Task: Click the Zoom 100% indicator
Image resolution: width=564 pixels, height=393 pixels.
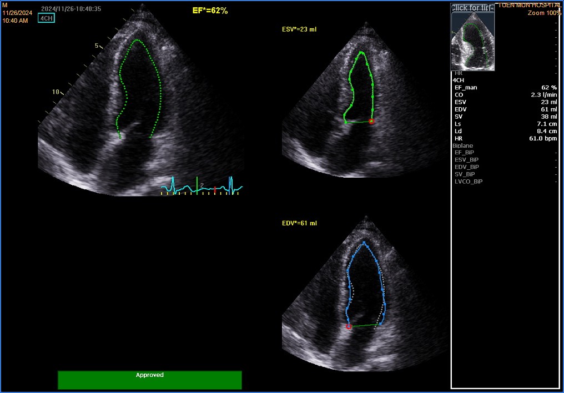Action: click(544, 13)
